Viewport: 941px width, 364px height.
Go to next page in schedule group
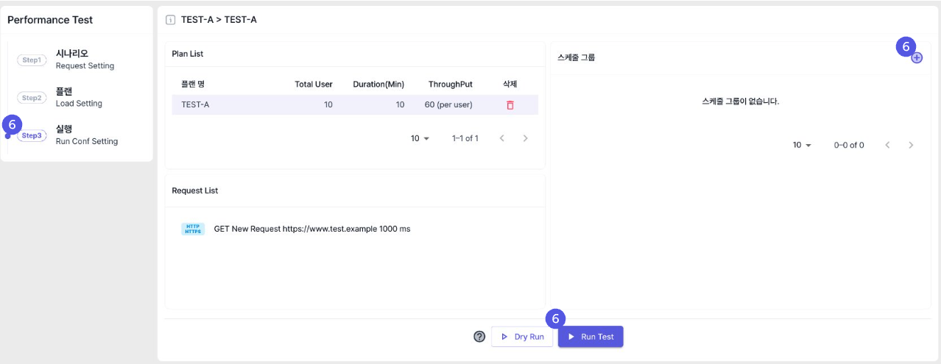(911, 145)
